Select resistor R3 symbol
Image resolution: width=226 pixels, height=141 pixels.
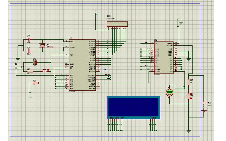188,82
